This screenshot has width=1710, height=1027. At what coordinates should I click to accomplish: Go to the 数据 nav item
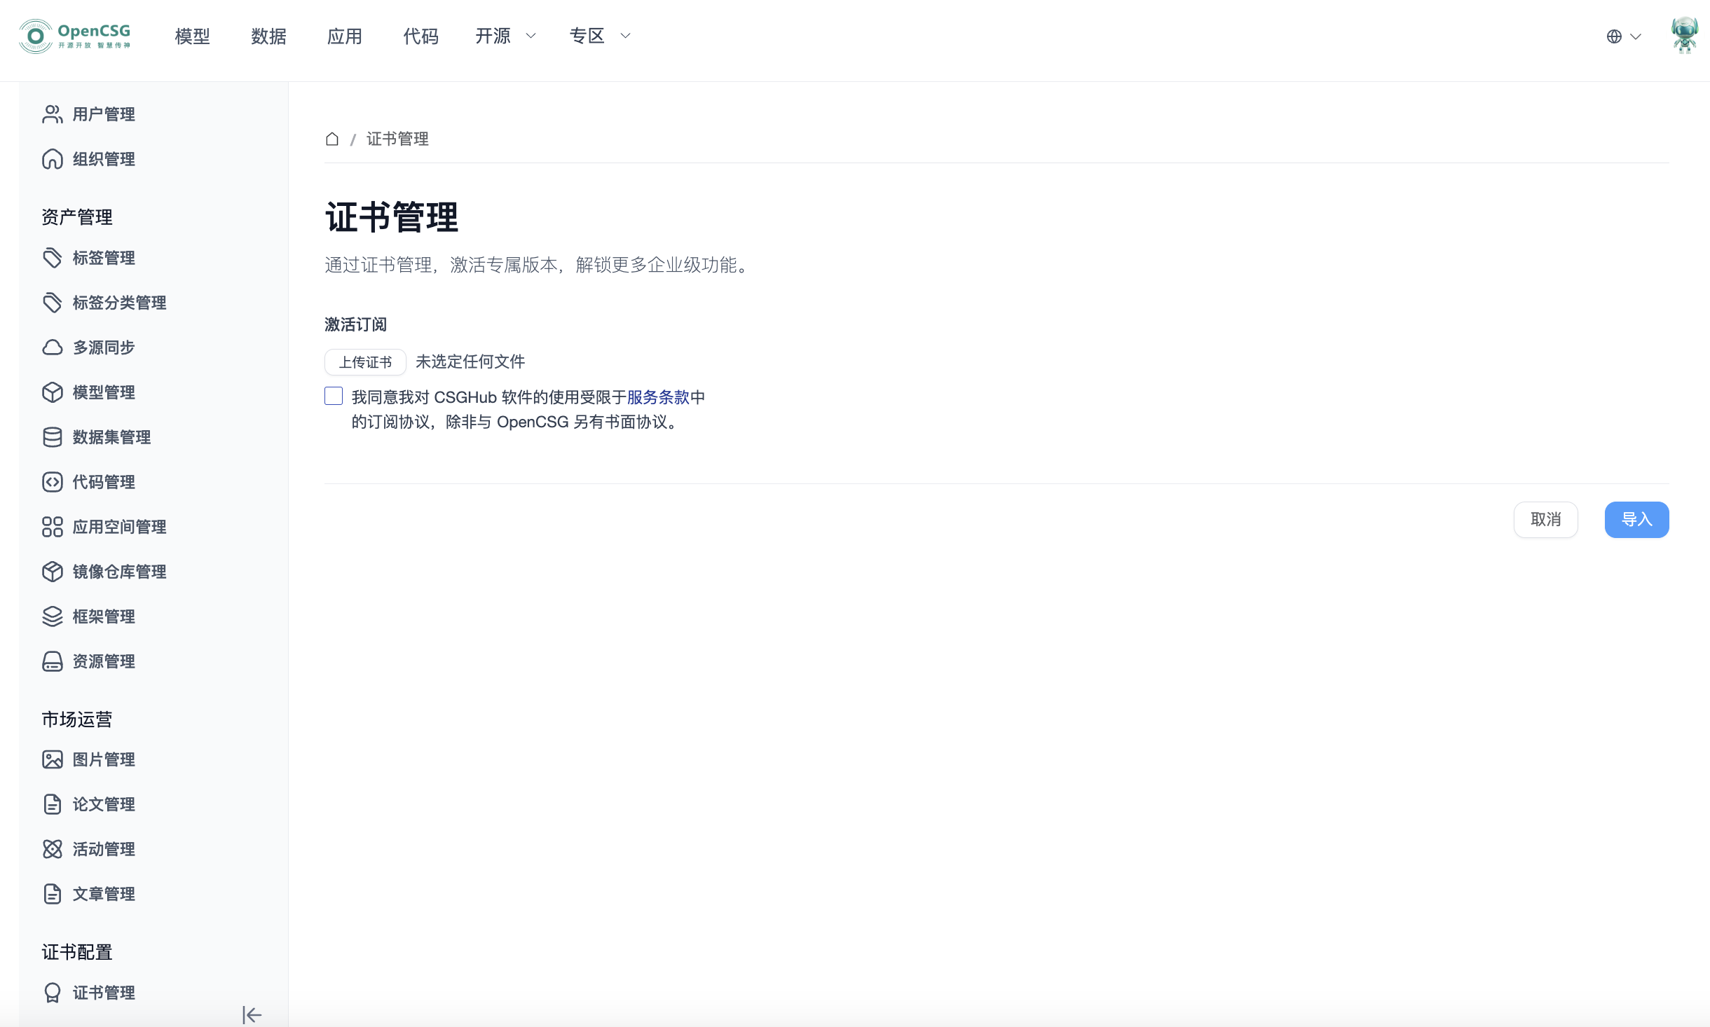click(x=268, y=36)
